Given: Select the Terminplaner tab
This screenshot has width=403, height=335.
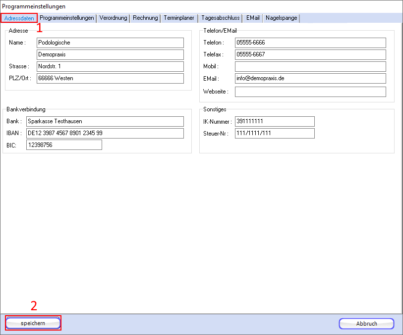Looking at the screenshot, I should point(179,18).
